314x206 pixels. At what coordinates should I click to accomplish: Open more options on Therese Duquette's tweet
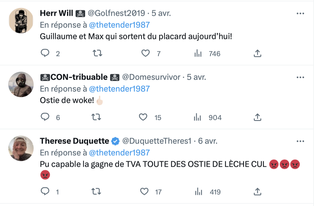tap(300, 141)
